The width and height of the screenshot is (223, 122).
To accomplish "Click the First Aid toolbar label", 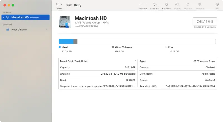I will [x=155, y=9].
